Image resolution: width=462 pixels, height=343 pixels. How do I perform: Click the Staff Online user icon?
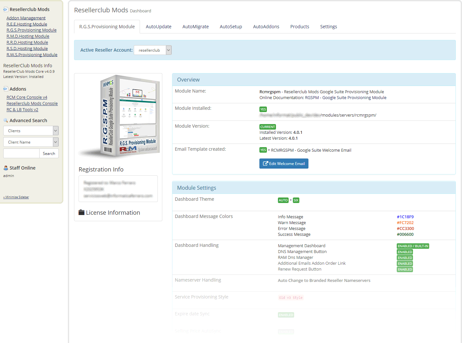(6, 168)
